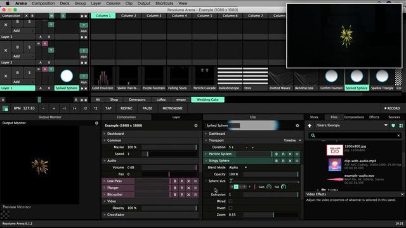The width and height of the screenshot is (406, 228).
Task: Remove the Particle System effect
Action: coord(290,154)
